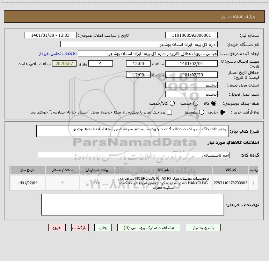269x261 pixels.
Task: Click the price validity date 1401/02/29 field
Action: coord(191,75)
